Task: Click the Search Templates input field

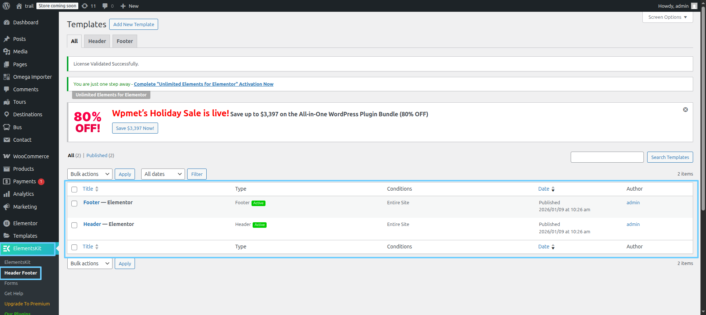Action: point(607,157)
